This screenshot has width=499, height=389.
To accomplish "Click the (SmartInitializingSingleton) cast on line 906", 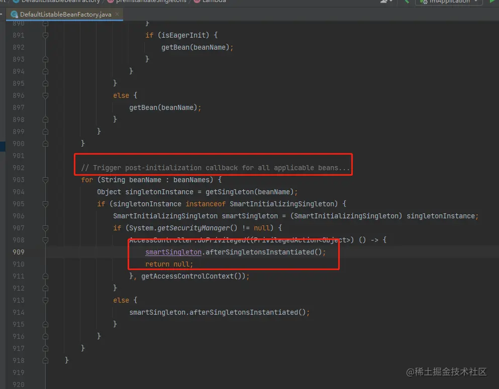I will (346, 216).
